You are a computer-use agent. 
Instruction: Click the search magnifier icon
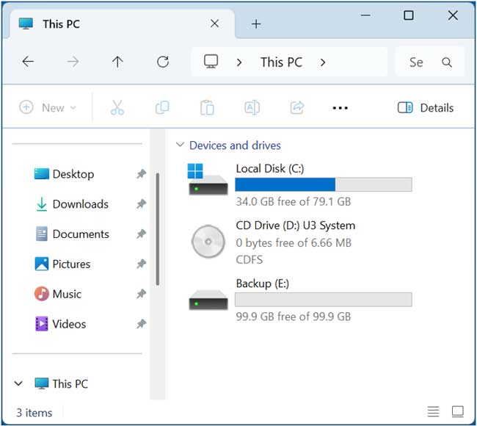447,62
